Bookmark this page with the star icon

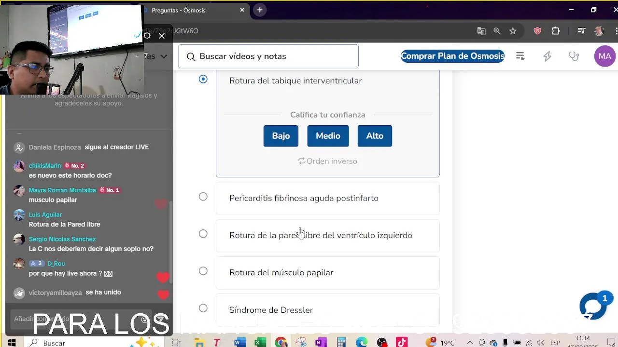pos(513,31)
